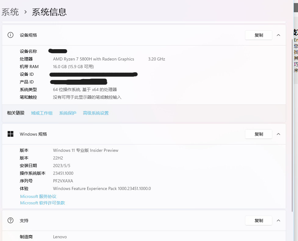This screenshot has width=298, height=241.
Task: Click the 设备规格 section heading
Action: point(28,35)
